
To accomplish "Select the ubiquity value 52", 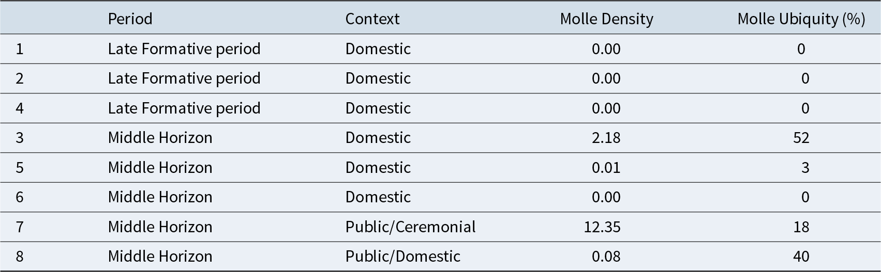I will pos(801,138).
